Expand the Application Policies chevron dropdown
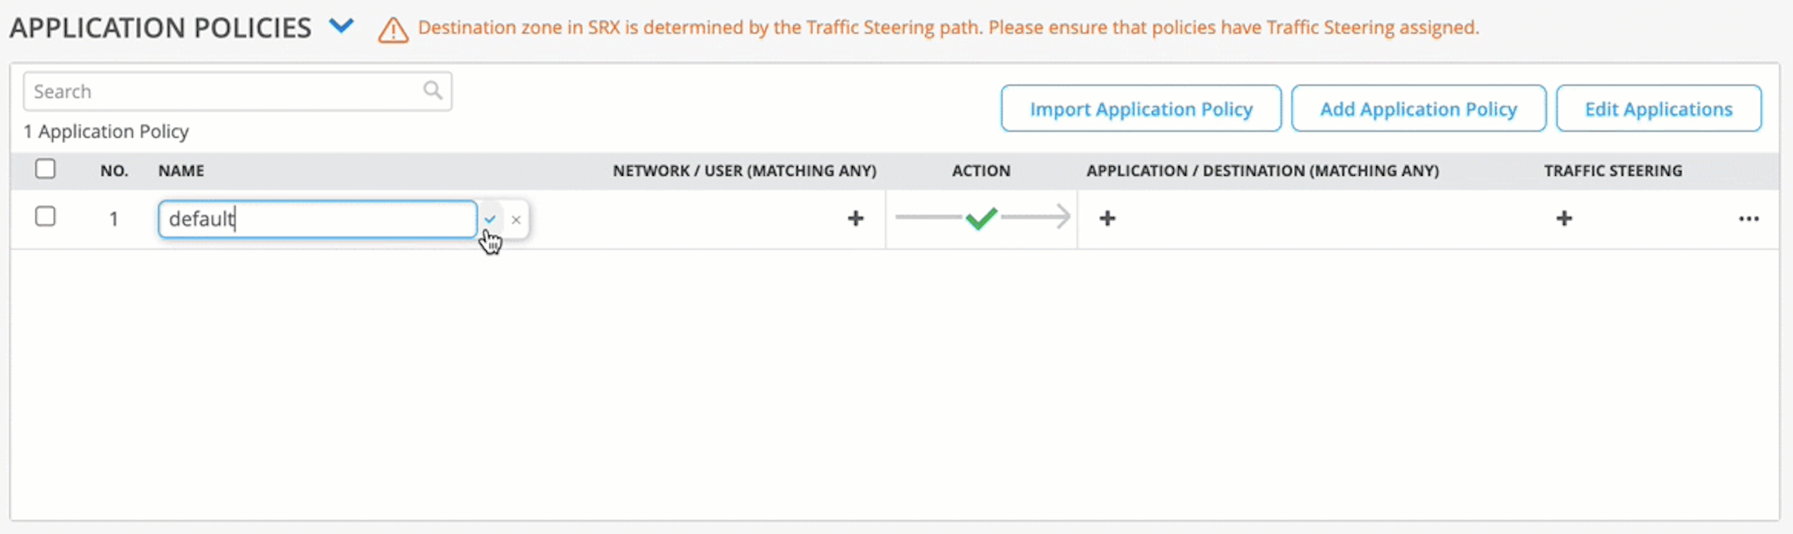 pyautogui.click(x=341, y=26)
